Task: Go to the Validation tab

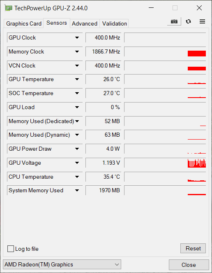Action: pyautogui.click(x=114, y=23)
